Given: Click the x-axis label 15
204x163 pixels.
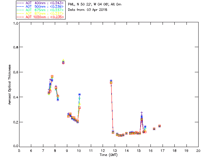Looking at the screenshot, I should pos(139,151).
